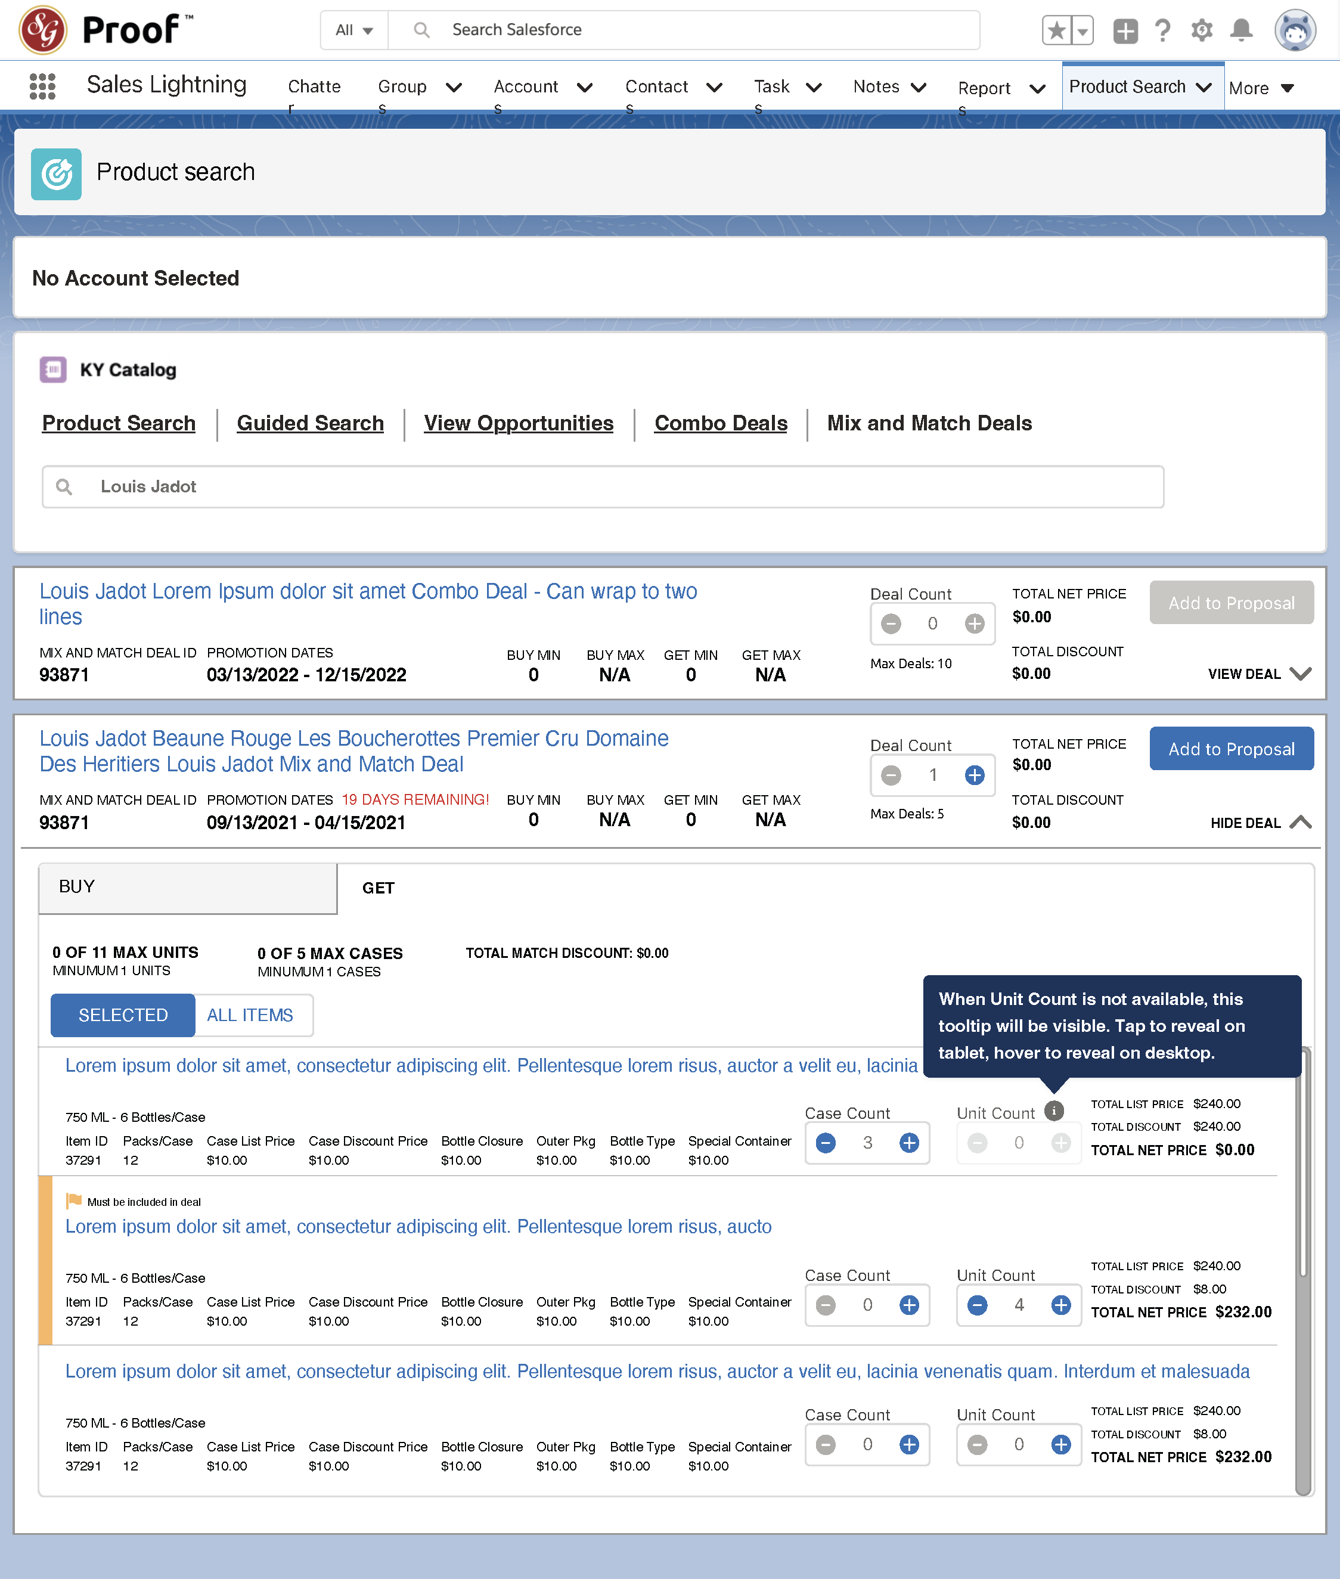Switch to the GET tab
1340x1579 pixels.
[379, 888]
